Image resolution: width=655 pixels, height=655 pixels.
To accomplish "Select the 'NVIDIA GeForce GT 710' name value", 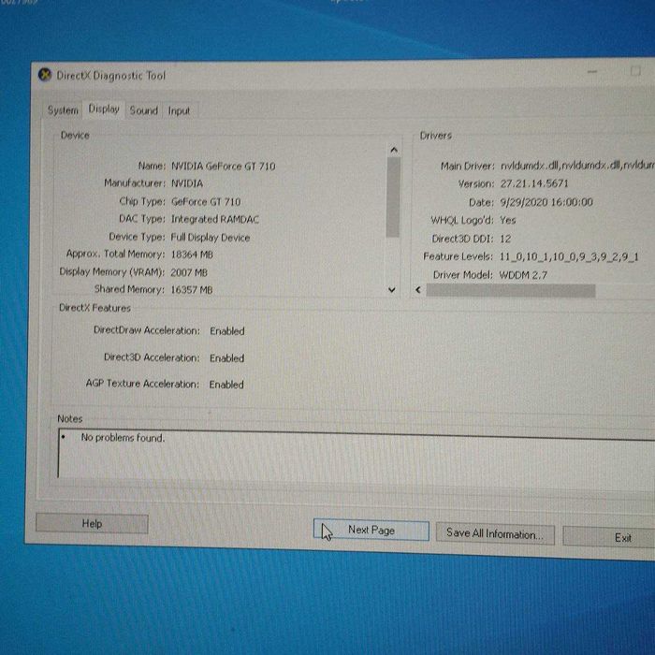I will pos(224,167).
